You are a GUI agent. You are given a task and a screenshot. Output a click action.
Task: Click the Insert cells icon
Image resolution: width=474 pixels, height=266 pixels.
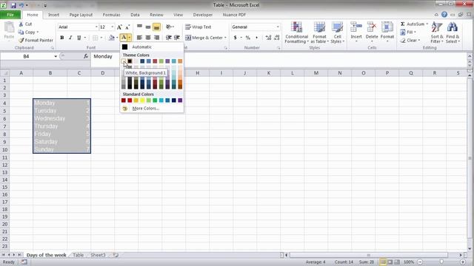pos(356,27)
